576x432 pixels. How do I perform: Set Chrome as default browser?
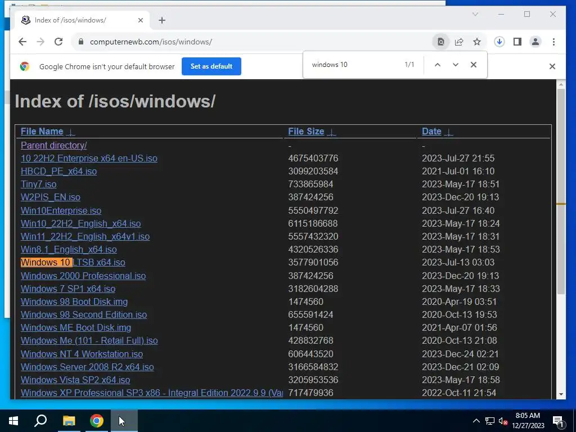pyautogui.click(x=211, y=66)
